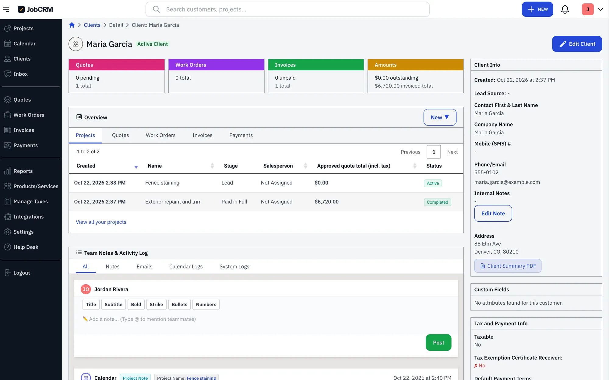Toggle Bold formatting in note editor
The height and width of the screenshot is (380, 609).
pos(136,304)
